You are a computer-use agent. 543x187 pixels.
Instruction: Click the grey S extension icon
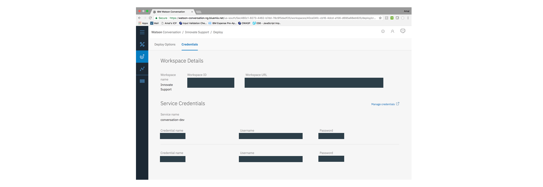pyautogui.click(x=386, y=18)
